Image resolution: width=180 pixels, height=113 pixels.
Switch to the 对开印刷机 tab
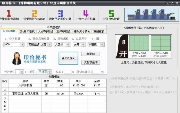coord(63,32)
